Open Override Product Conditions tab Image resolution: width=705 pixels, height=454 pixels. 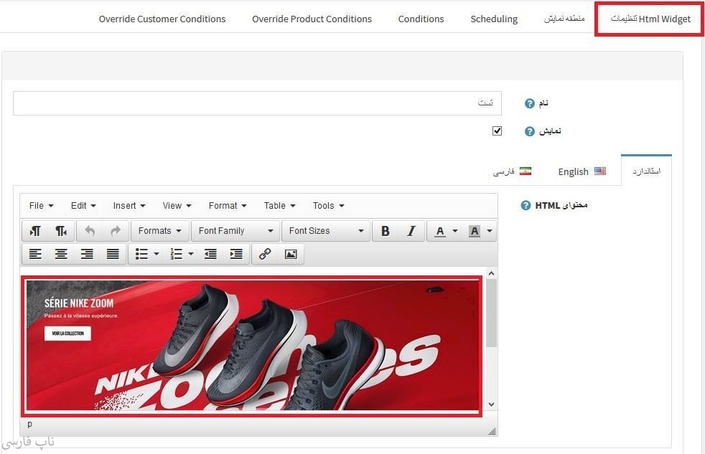coord(312,19)
